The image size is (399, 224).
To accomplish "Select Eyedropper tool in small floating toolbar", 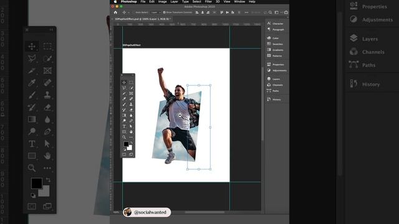I will 124,99.
